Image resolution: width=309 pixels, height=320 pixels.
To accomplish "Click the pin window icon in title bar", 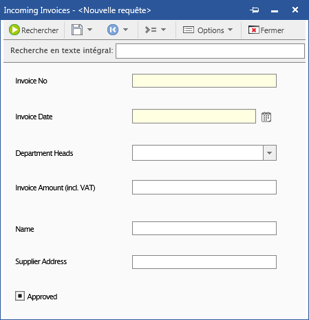I will [255, 10].
